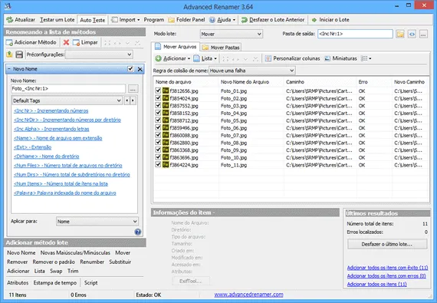Switch to the Mover Pastas tab
Screen dimensions: 437x303
click(222, 48)
